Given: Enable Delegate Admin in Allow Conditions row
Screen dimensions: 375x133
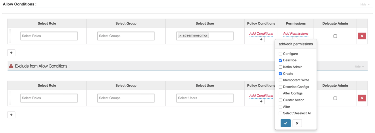Looking at the screenshot, I should 335,36.
